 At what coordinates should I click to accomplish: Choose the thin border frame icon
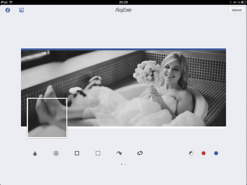[x=98, y=153]
